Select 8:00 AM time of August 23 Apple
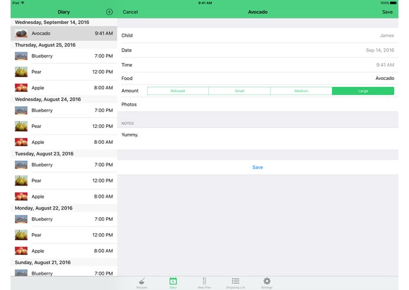This screenshot has width=409, height=290. coord(104,197)
